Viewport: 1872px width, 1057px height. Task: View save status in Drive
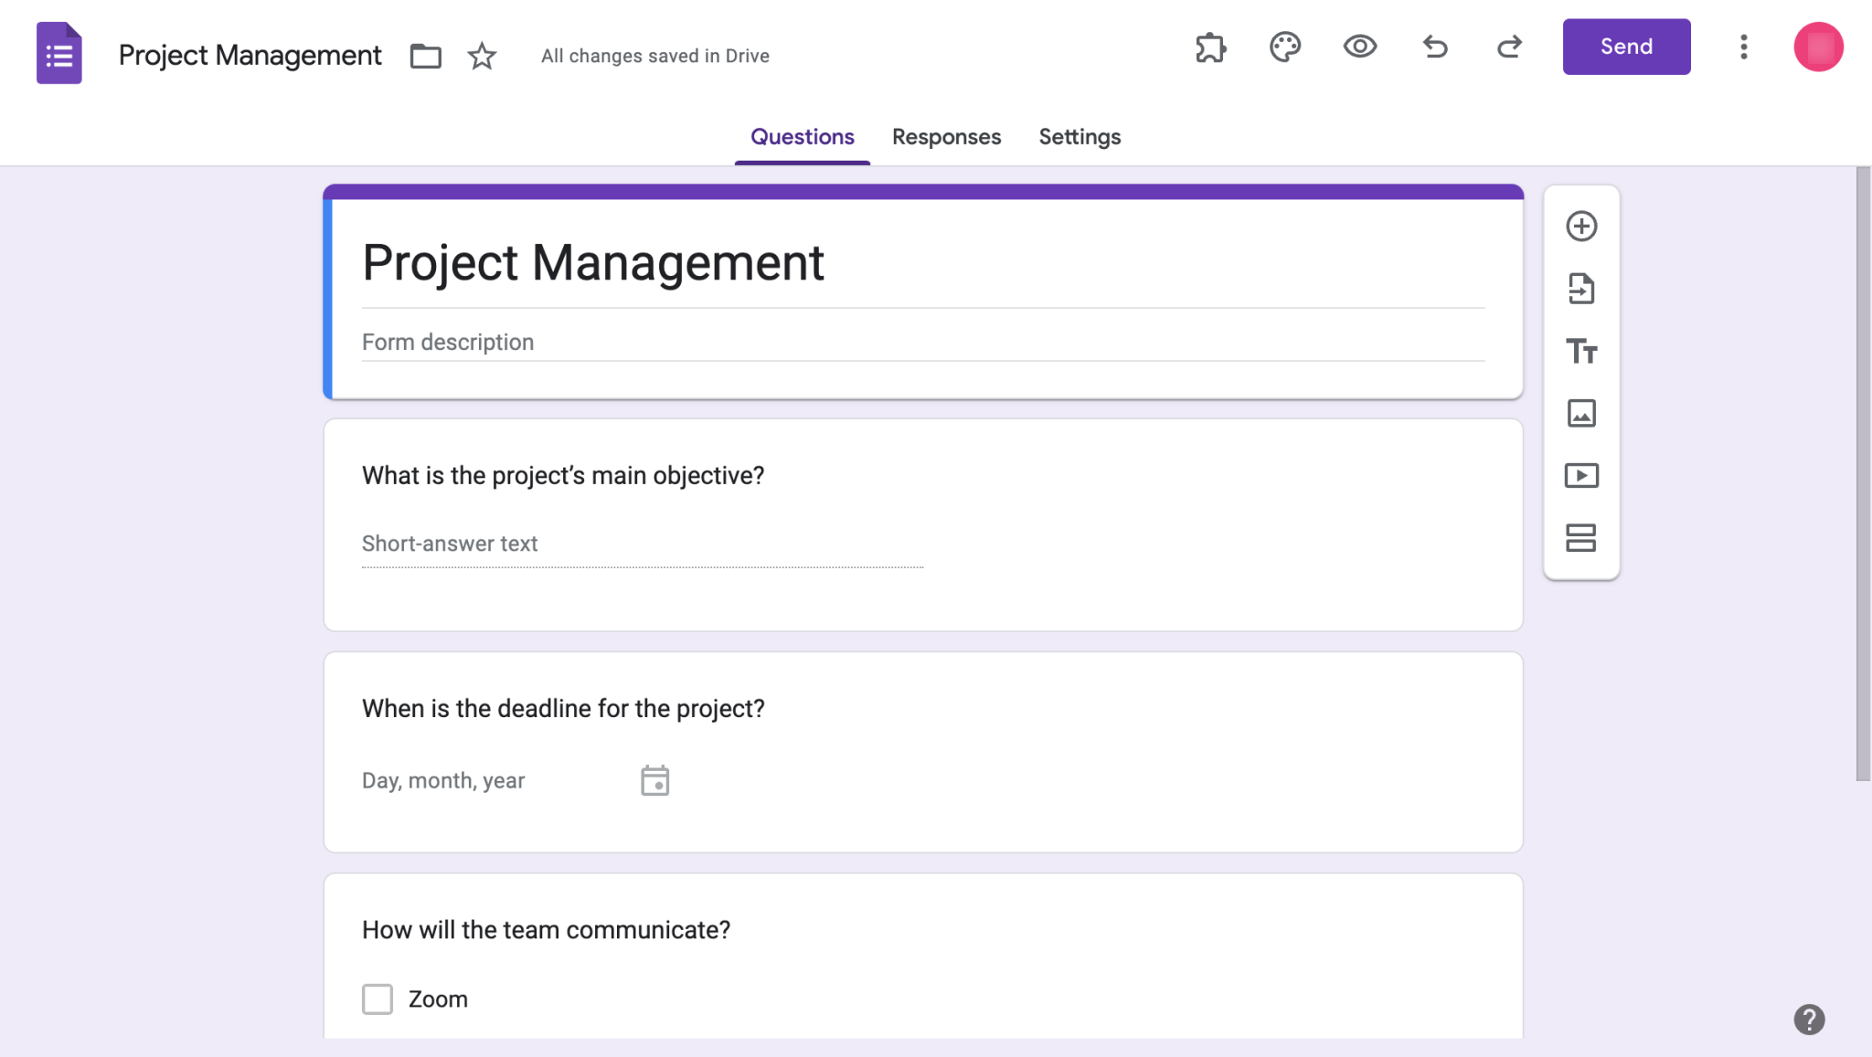pos(654,56)
